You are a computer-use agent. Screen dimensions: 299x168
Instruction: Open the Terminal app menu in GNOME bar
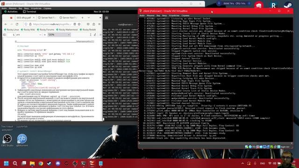click(x=29, y=12)
